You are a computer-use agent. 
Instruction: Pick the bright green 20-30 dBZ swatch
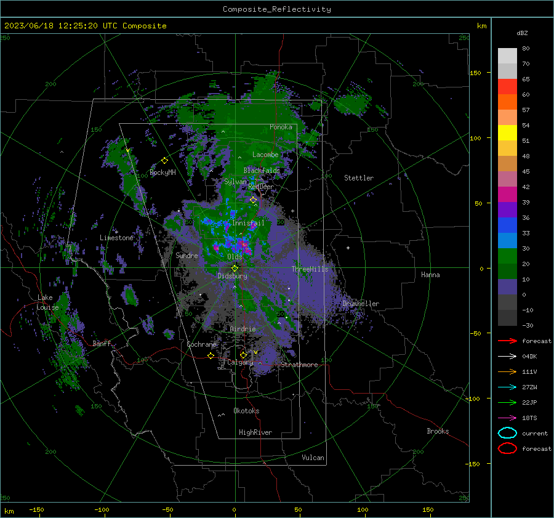[507, 256]
